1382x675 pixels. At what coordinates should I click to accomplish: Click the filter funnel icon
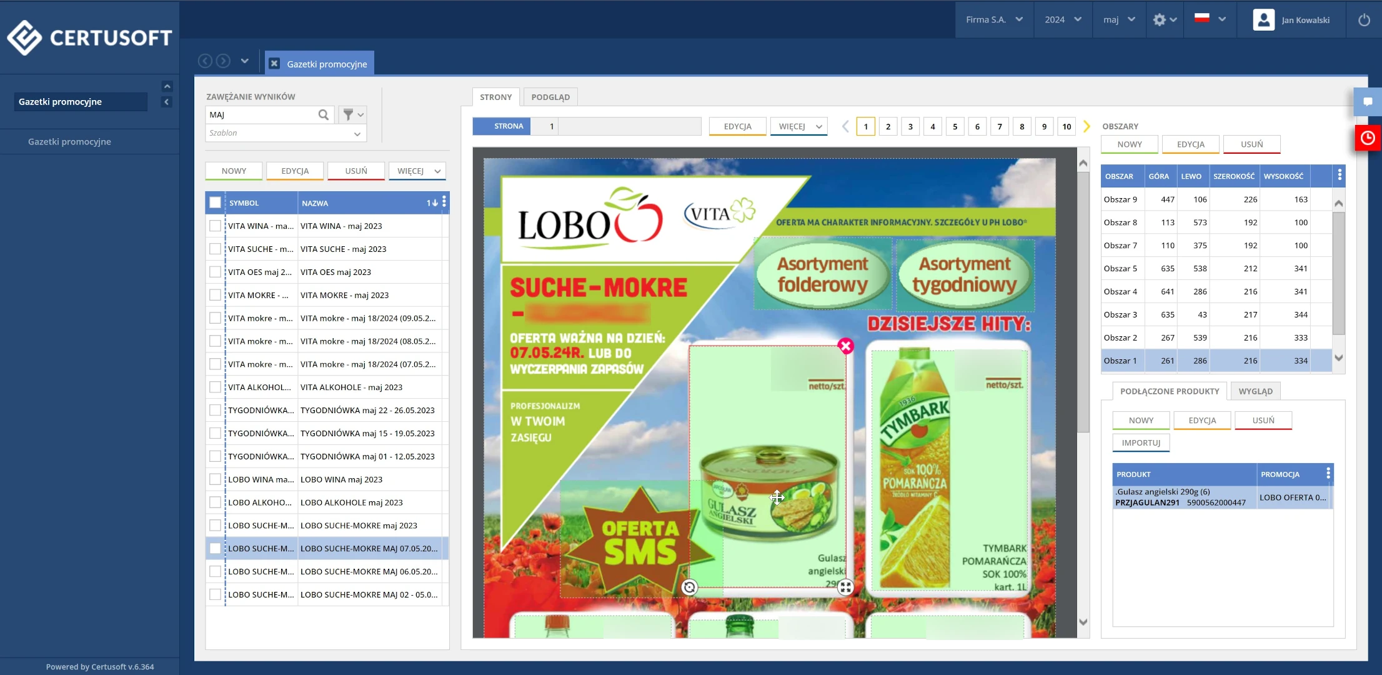tap(349, 114)
